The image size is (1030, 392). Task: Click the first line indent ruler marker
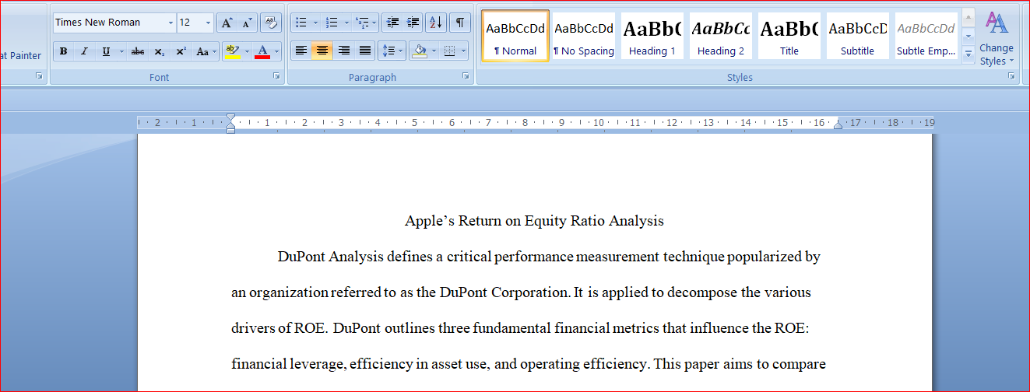pos(230,118)
